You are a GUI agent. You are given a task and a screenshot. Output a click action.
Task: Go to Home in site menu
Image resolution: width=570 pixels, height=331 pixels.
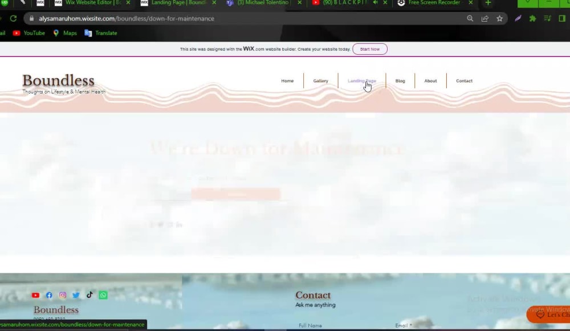tap(287, 81)
